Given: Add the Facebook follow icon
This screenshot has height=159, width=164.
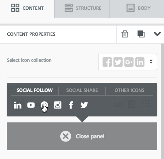Looking at the screenshot, I should coord(71,105).
